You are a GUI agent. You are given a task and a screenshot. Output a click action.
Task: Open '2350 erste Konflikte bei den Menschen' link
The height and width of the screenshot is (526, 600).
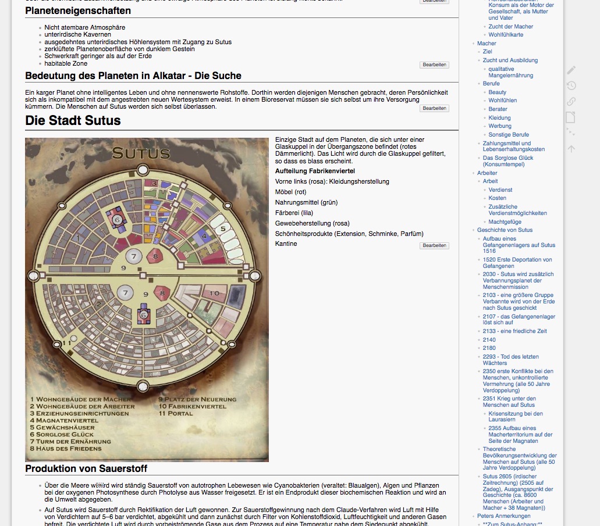pos(518,381)
